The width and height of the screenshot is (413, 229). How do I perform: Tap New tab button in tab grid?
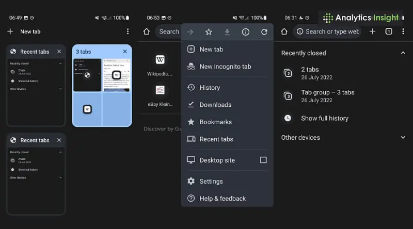coord(24,31)
